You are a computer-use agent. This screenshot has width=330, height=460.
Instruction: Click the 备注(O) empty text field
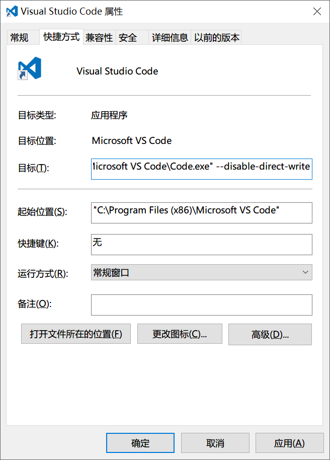tap(202, 305)
